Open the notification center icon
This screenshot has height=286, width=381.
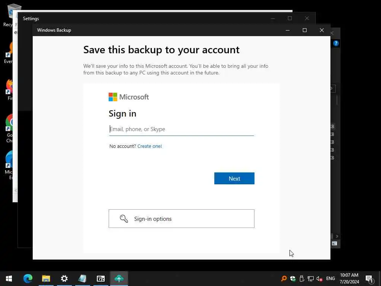tap(369, 279)
